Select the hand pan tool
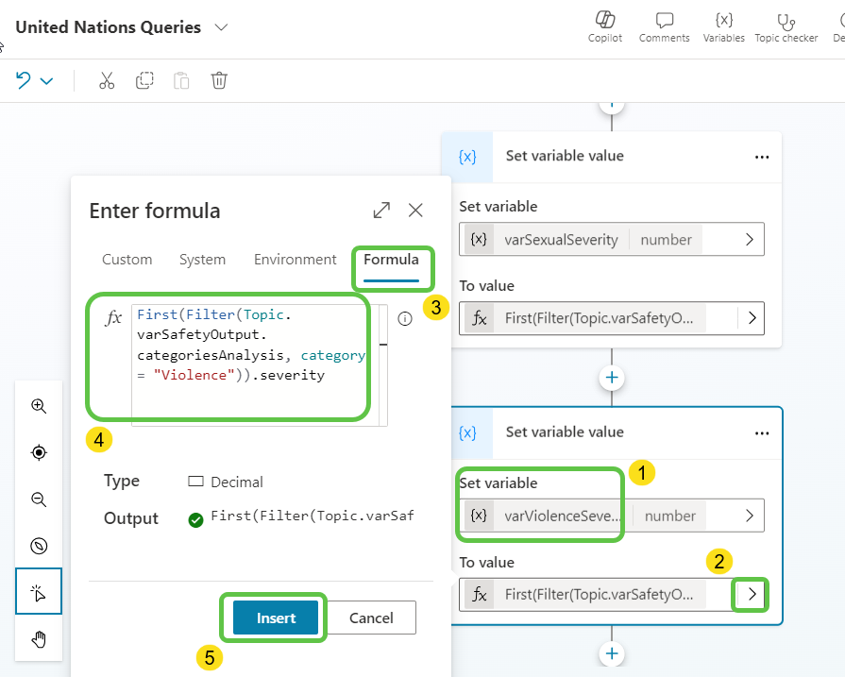The height and width of the screenshot is (677, 845). [39, 640]
